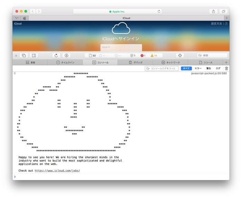Click the Apple ID input field
Screen dimensions: 242x198
point(121,47)
